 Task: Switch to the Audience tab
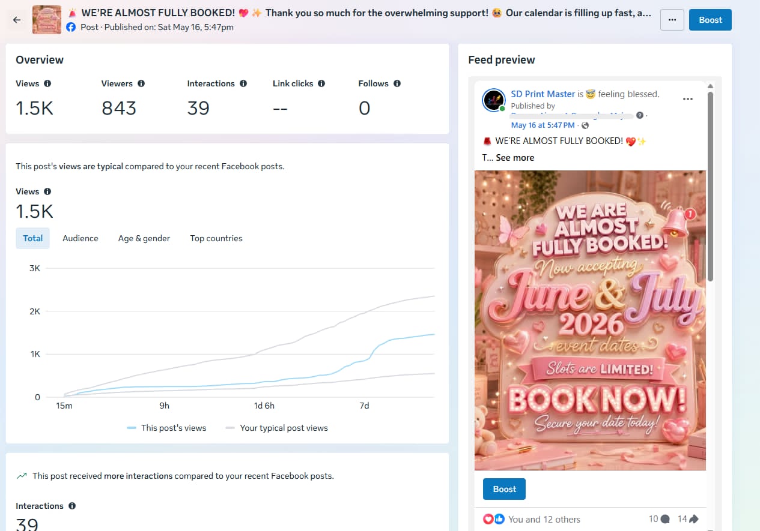[x=81, y=238]
